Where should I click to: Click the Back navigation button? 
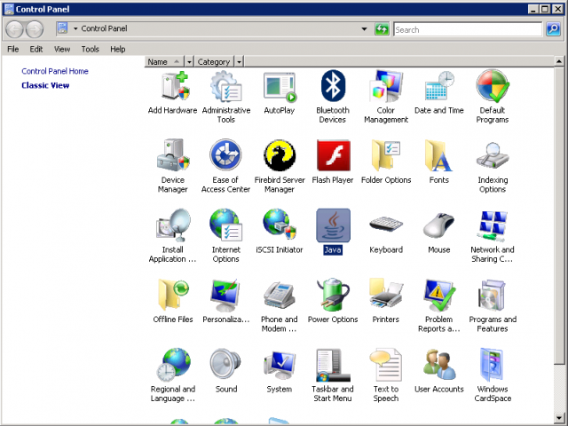point(14,29)
